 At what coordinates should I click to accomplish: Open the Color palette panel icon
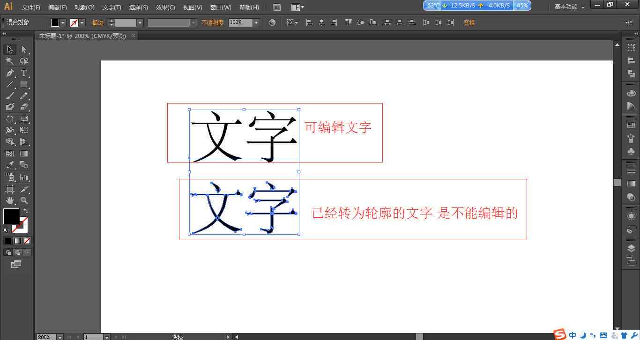point(631,93)
